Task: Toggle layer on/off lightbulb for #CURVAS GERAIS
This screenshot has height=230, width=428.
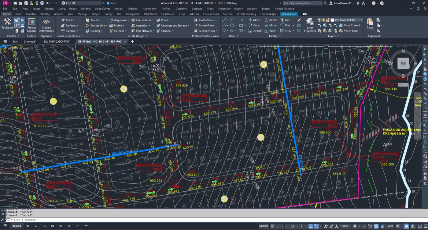Action: [x=319, y=20]
